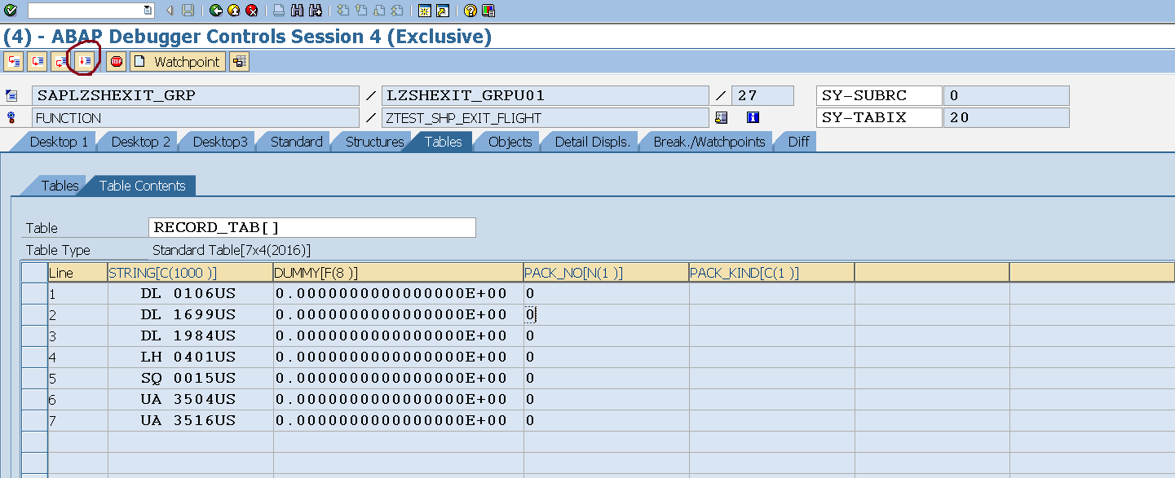
Task: Click the Customize Local Layout icon
Action: point(488,11)
